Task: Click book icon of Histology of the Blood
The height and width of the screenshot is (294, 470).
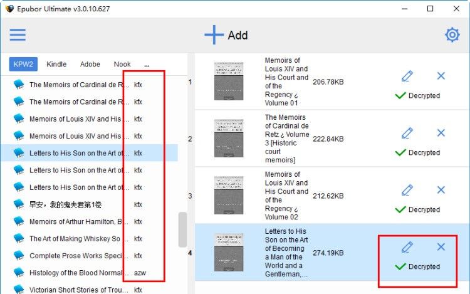Action: 19,273
